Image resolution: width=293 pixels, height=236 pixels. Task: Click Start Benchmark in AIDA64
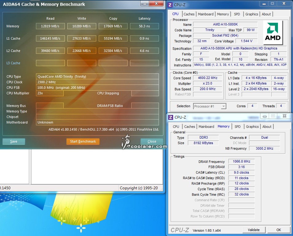(x=83, y=141)
